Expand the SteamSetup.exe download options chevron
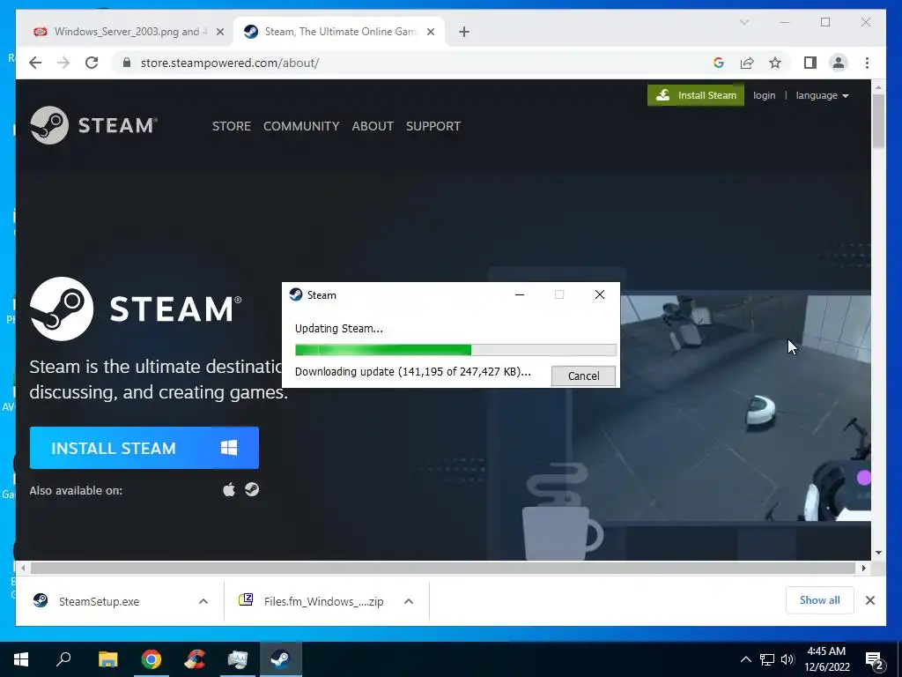 click(203, 601)
